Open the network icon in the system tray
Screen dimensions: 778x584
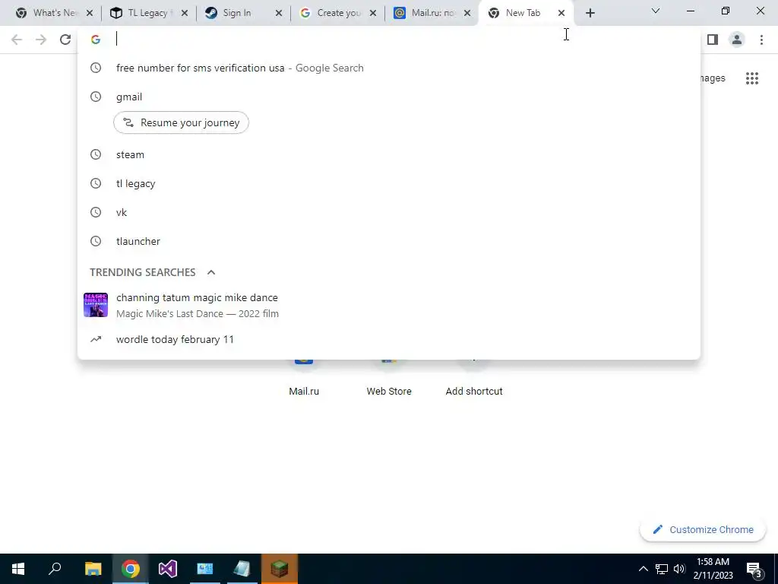[662, 569]
